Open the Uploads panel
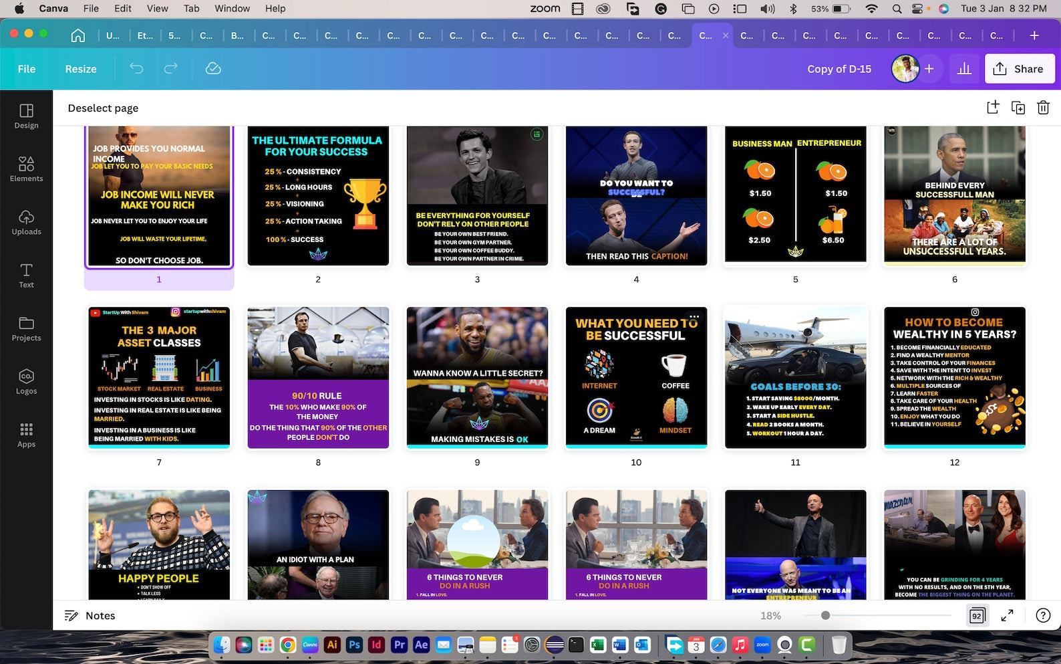 click(x=26, y=223)
